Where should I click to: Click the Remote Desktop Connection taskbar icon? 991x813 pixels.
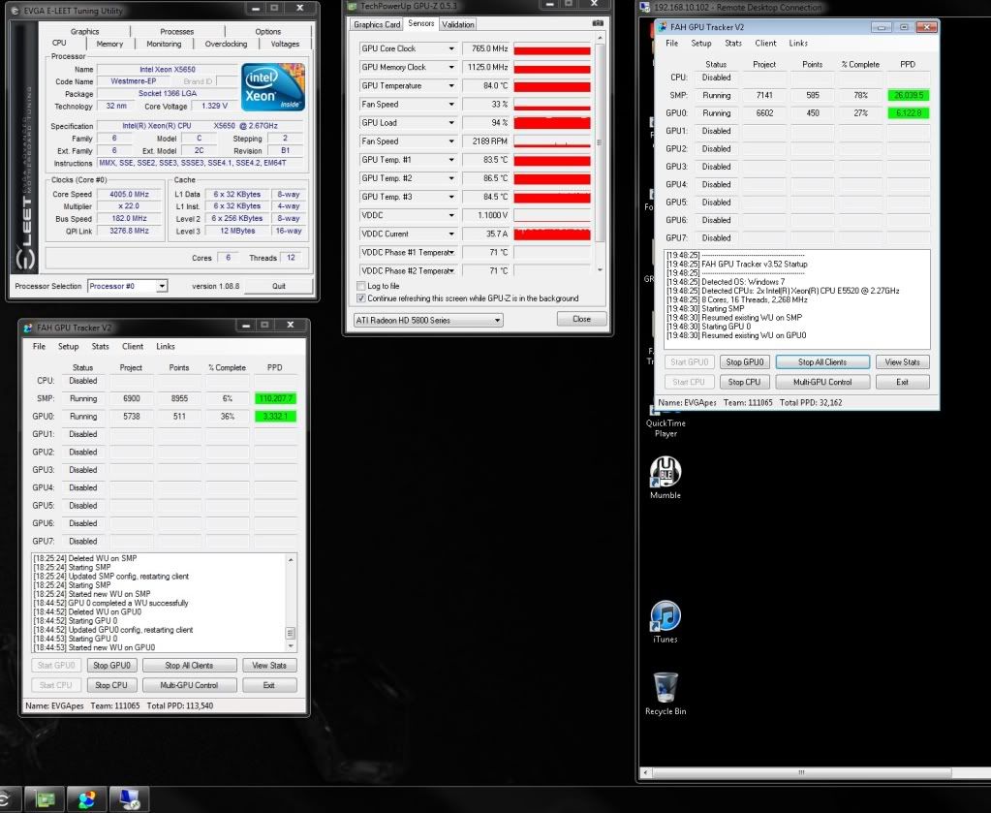129,799
